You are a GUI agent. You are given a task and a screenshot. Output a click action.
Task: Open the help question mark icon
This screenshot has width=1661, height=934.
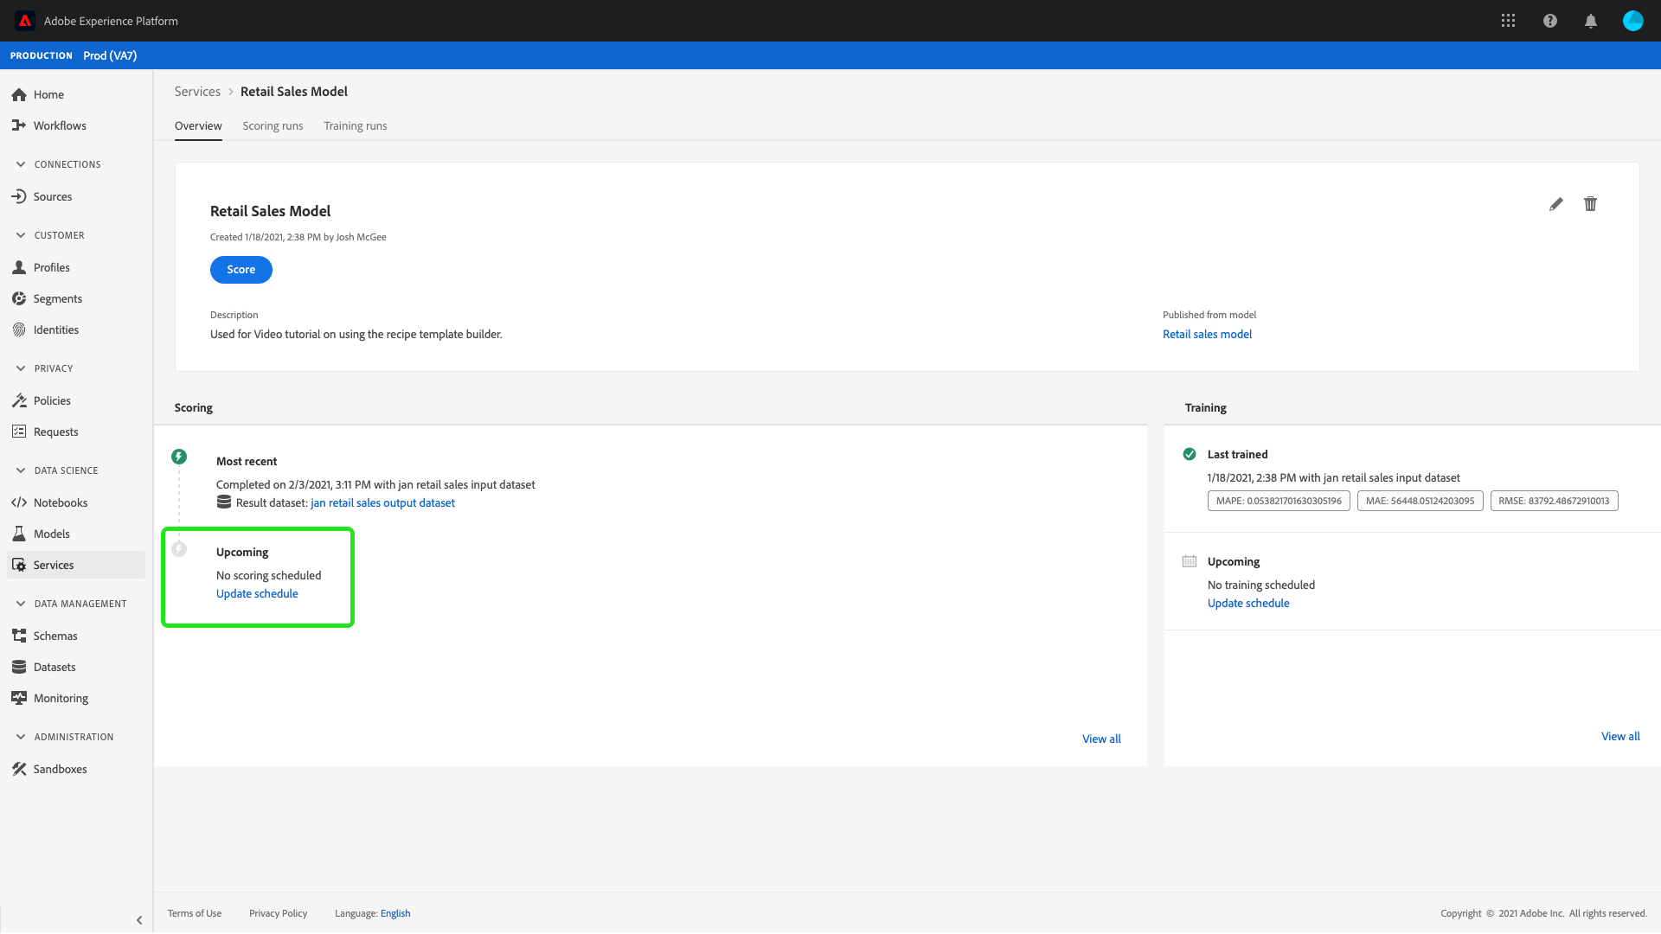pyautogui.click(x=1549, y=21)
